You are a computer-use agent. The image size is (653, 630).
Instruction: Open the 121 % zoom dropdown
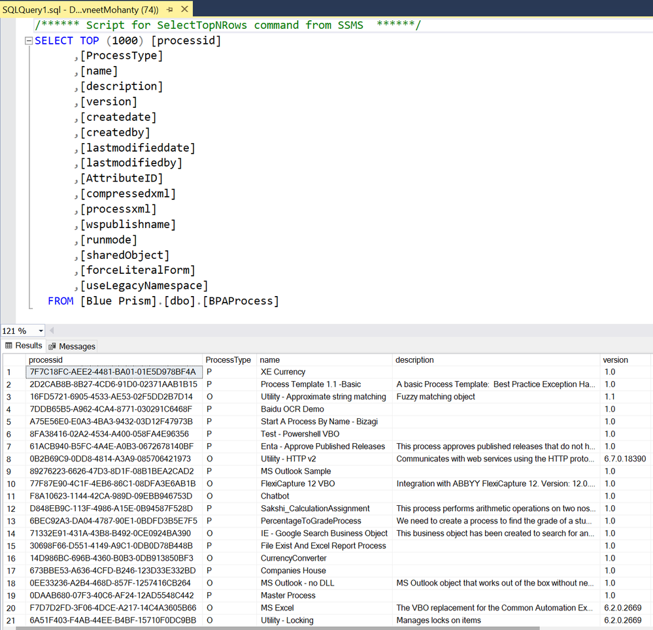pos(41,331)
